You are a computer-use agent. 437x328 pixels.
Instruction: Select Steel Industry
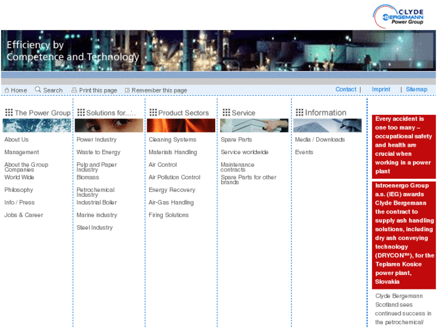tap(94, 227)
